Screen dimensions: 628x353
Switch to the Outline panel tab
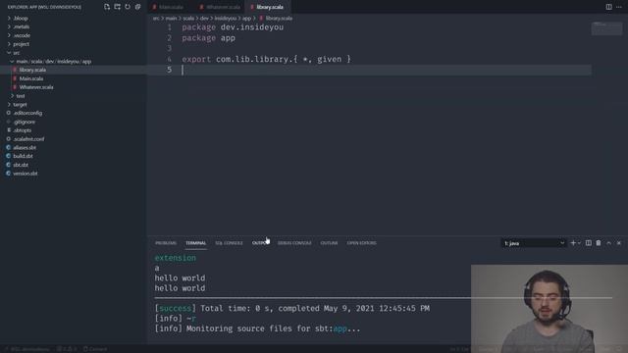[x=329, y=243]
